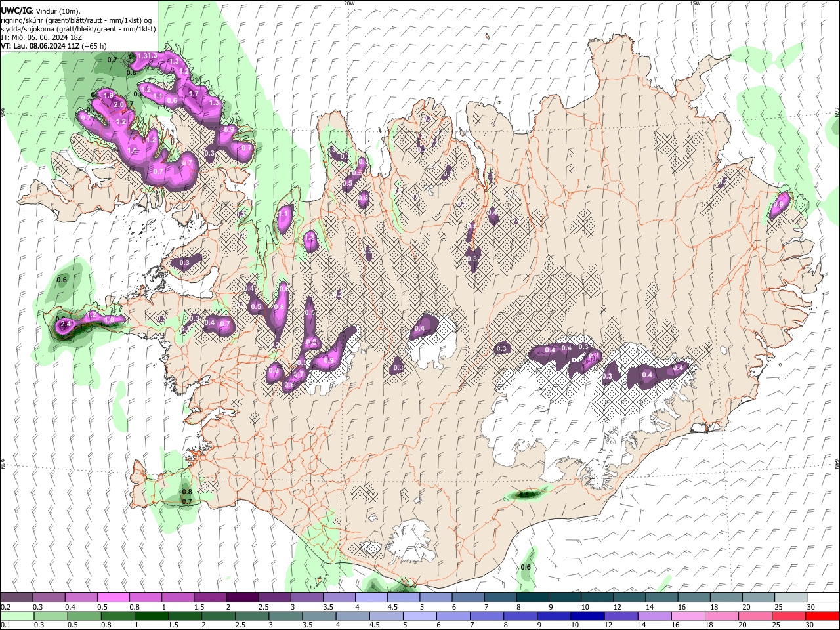Pick the darkest purple 2 snowfall legend swatch
The height and width of the screenshot is (630, 840).
241,598
